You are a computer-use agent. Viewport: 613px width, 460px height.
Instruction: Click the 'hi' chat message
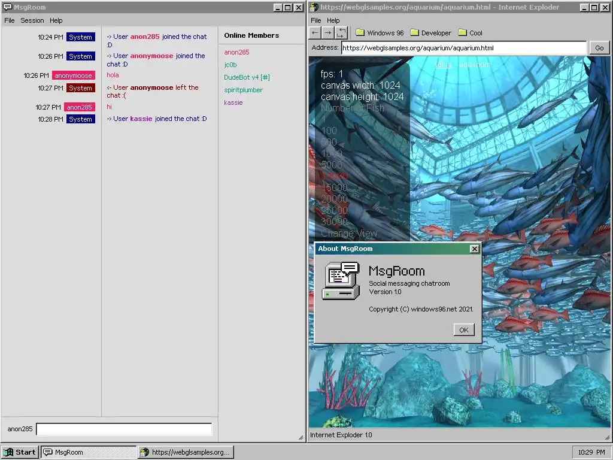[x=109, y=107]
